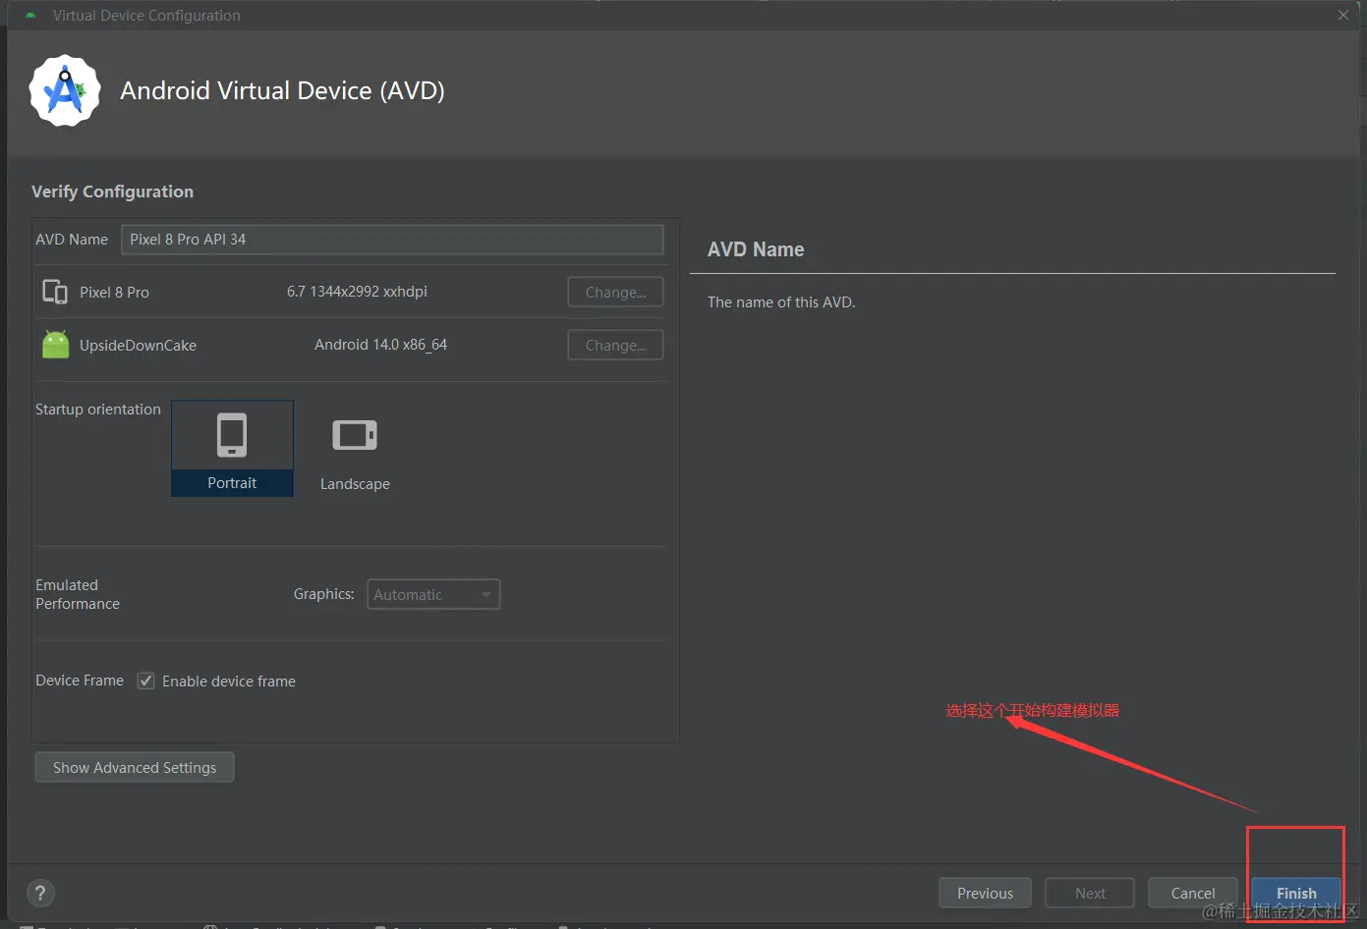
Task: Click Finish to create the emulator
Action: click(1296, 893)
